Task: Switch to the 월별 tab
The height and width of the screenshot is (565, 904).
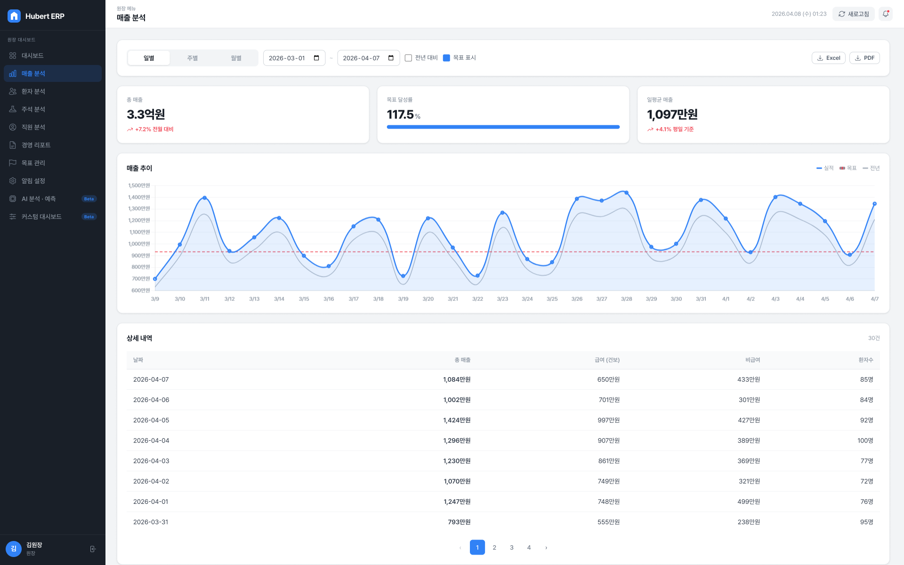Action: coord(236,58)
